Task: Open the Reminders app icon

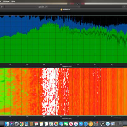Action: coord(46,124)
